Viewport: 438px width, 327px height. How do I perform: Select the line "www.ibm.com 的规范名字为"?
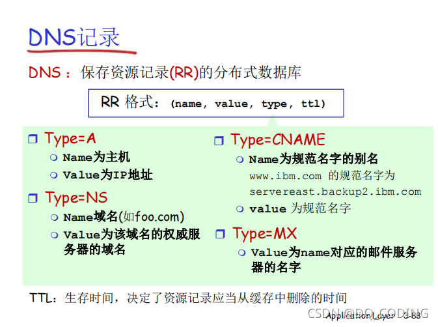point(322,176)
